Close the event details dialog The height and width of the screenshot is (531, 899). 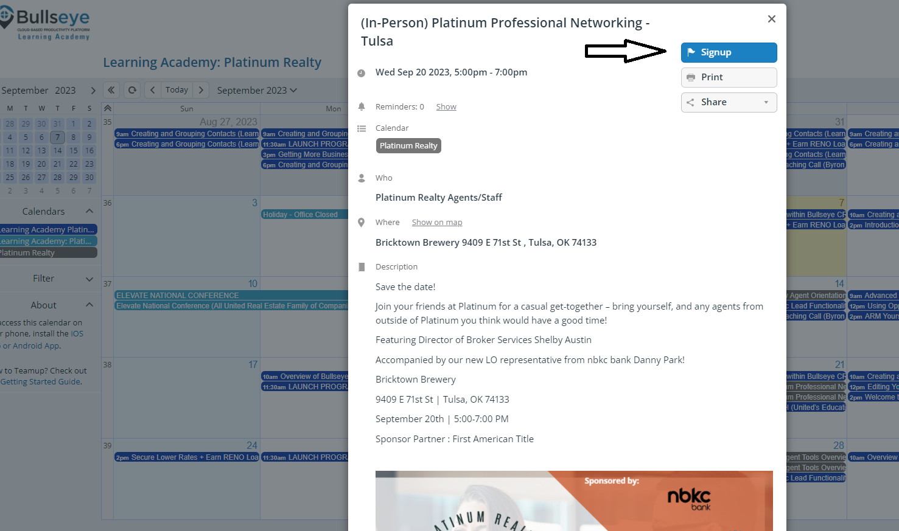(x=771, y=19)
